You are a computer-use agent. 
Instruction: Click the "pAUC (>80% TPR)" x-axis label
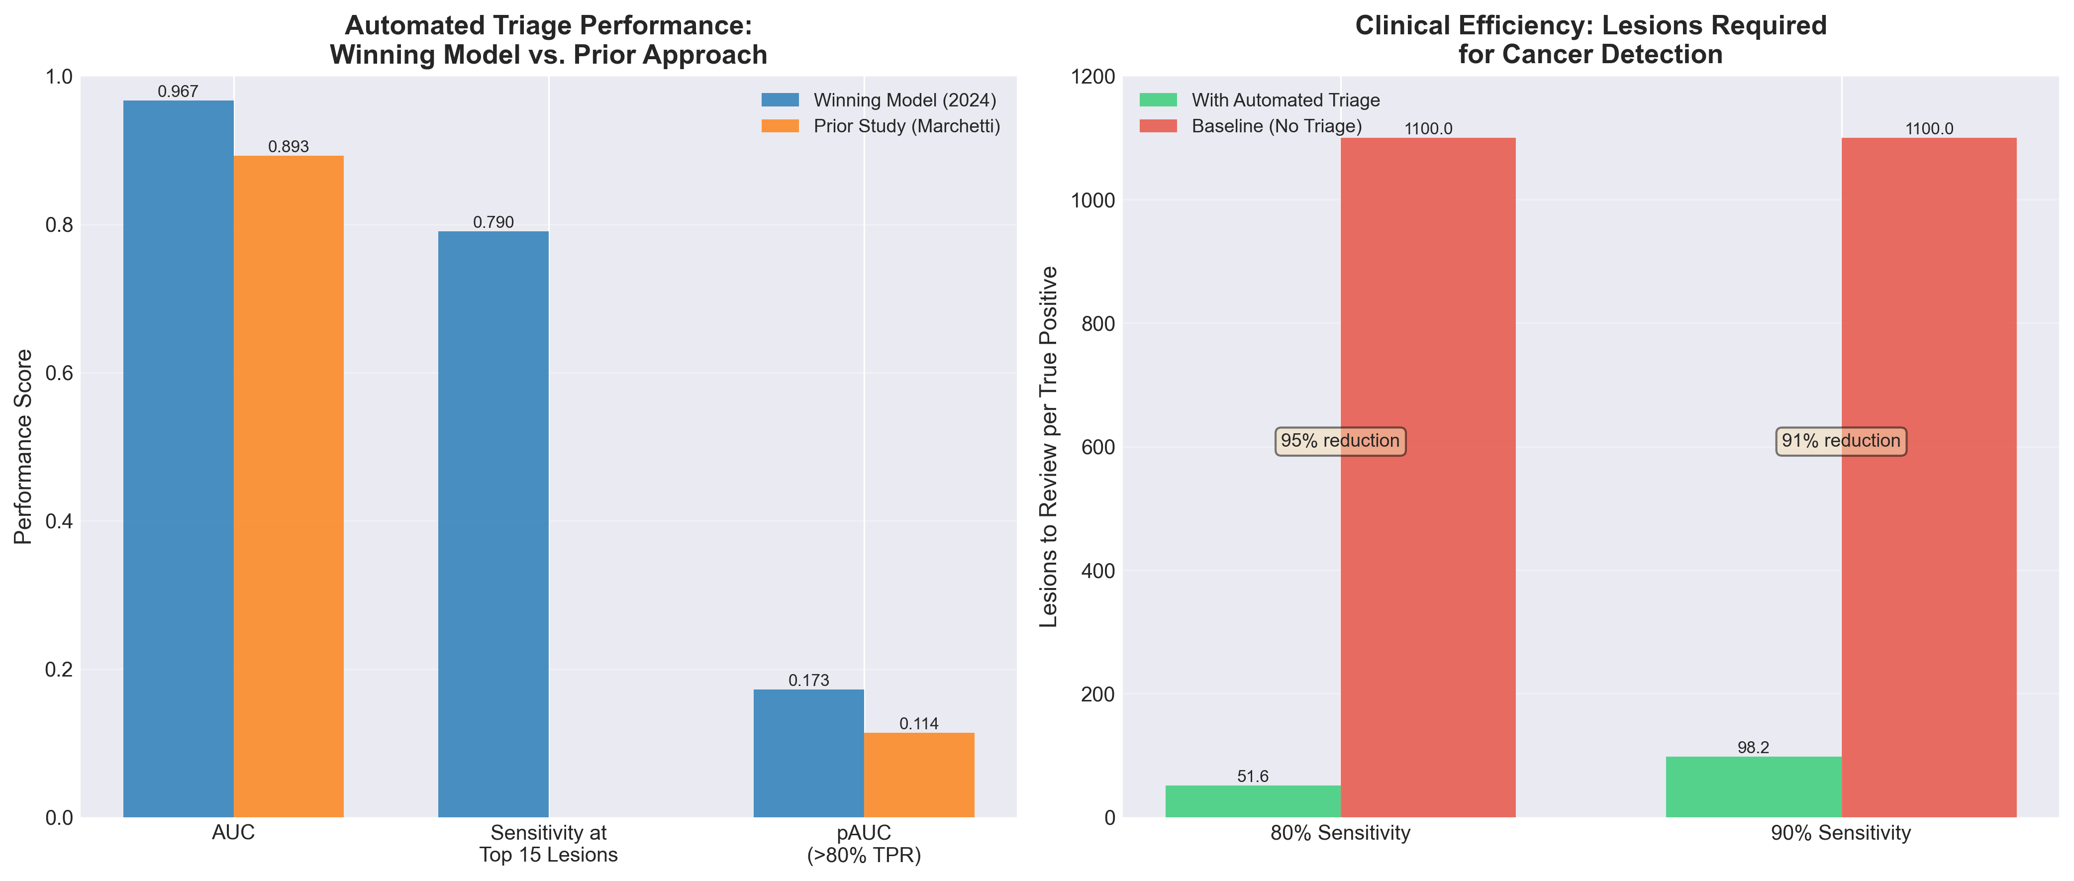pos(863,843)
